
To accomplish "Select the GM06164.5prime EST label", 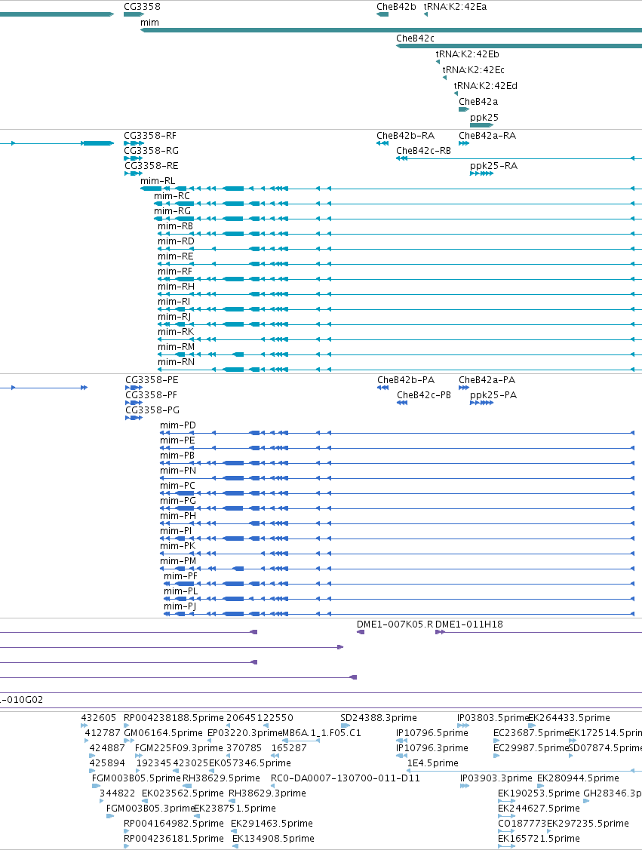I will [163, 733].
